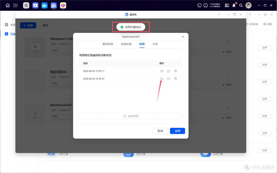Viewport: 277px width, 173px height.
Task: Rename the 10:55:11 snapshot via edit icon
Action: coord(169,71)
